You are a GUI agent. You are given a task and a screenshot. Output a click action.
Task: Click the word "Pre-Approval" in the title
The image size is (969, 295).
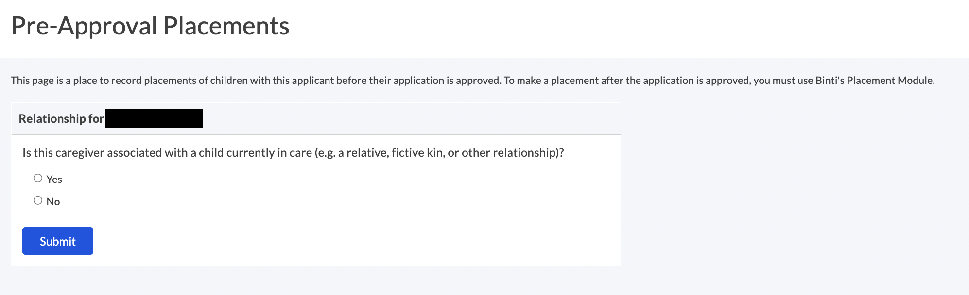tap(84, 26)
